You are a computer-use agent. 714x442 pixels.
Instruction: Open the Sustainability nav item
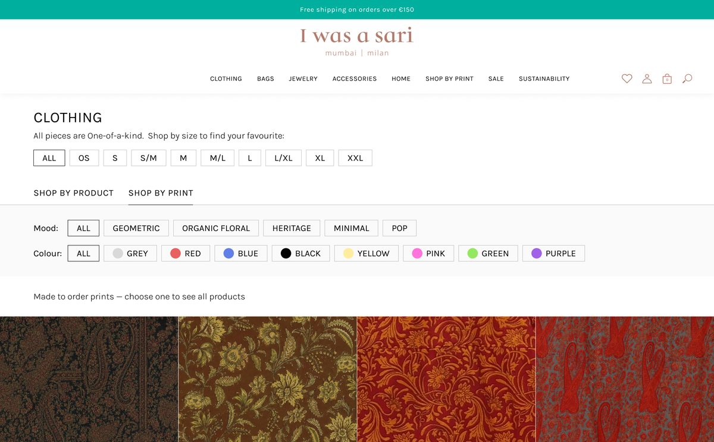pos(544,78)
